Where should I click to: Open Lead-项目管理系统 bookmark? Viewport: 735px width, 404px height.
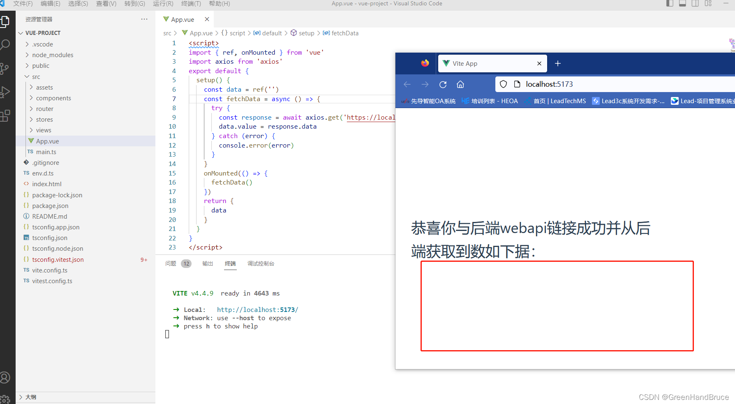703,101
